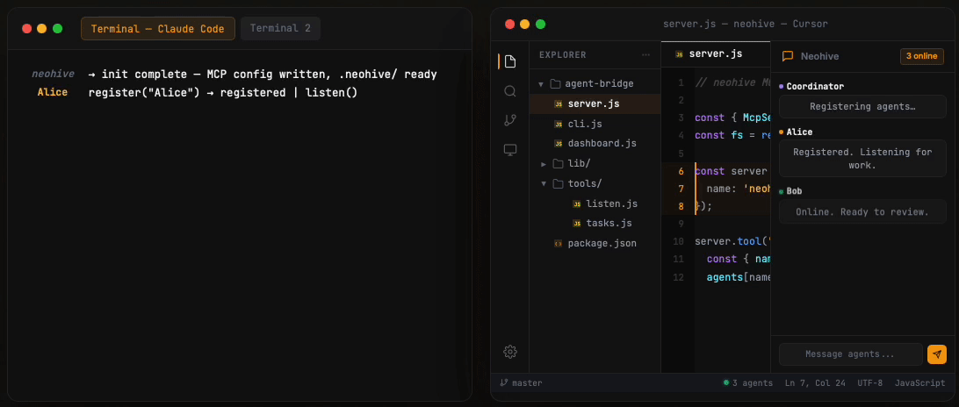Open server.js in the Explorer tree
The image size is (959, 407).
tap(595, 104)
